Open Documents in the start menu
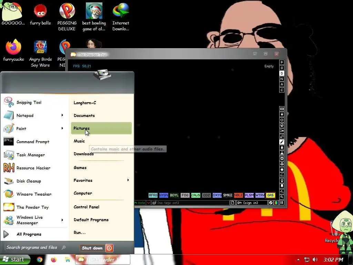Image resolution: width=353 pixels, height=265 pixels. point(101,115)
